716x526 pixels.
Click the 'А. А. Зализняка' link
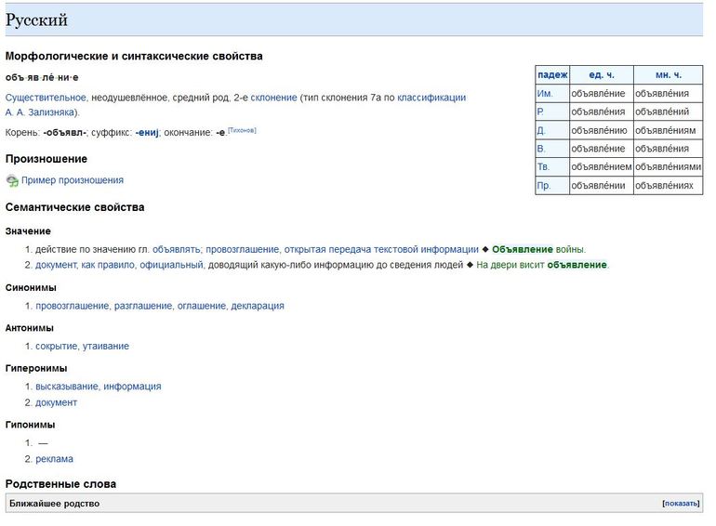(42, 112)
